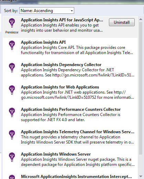Click the vertical scrollbar thumb of the package list
The image size is (144, 179).
click(141, 88)
